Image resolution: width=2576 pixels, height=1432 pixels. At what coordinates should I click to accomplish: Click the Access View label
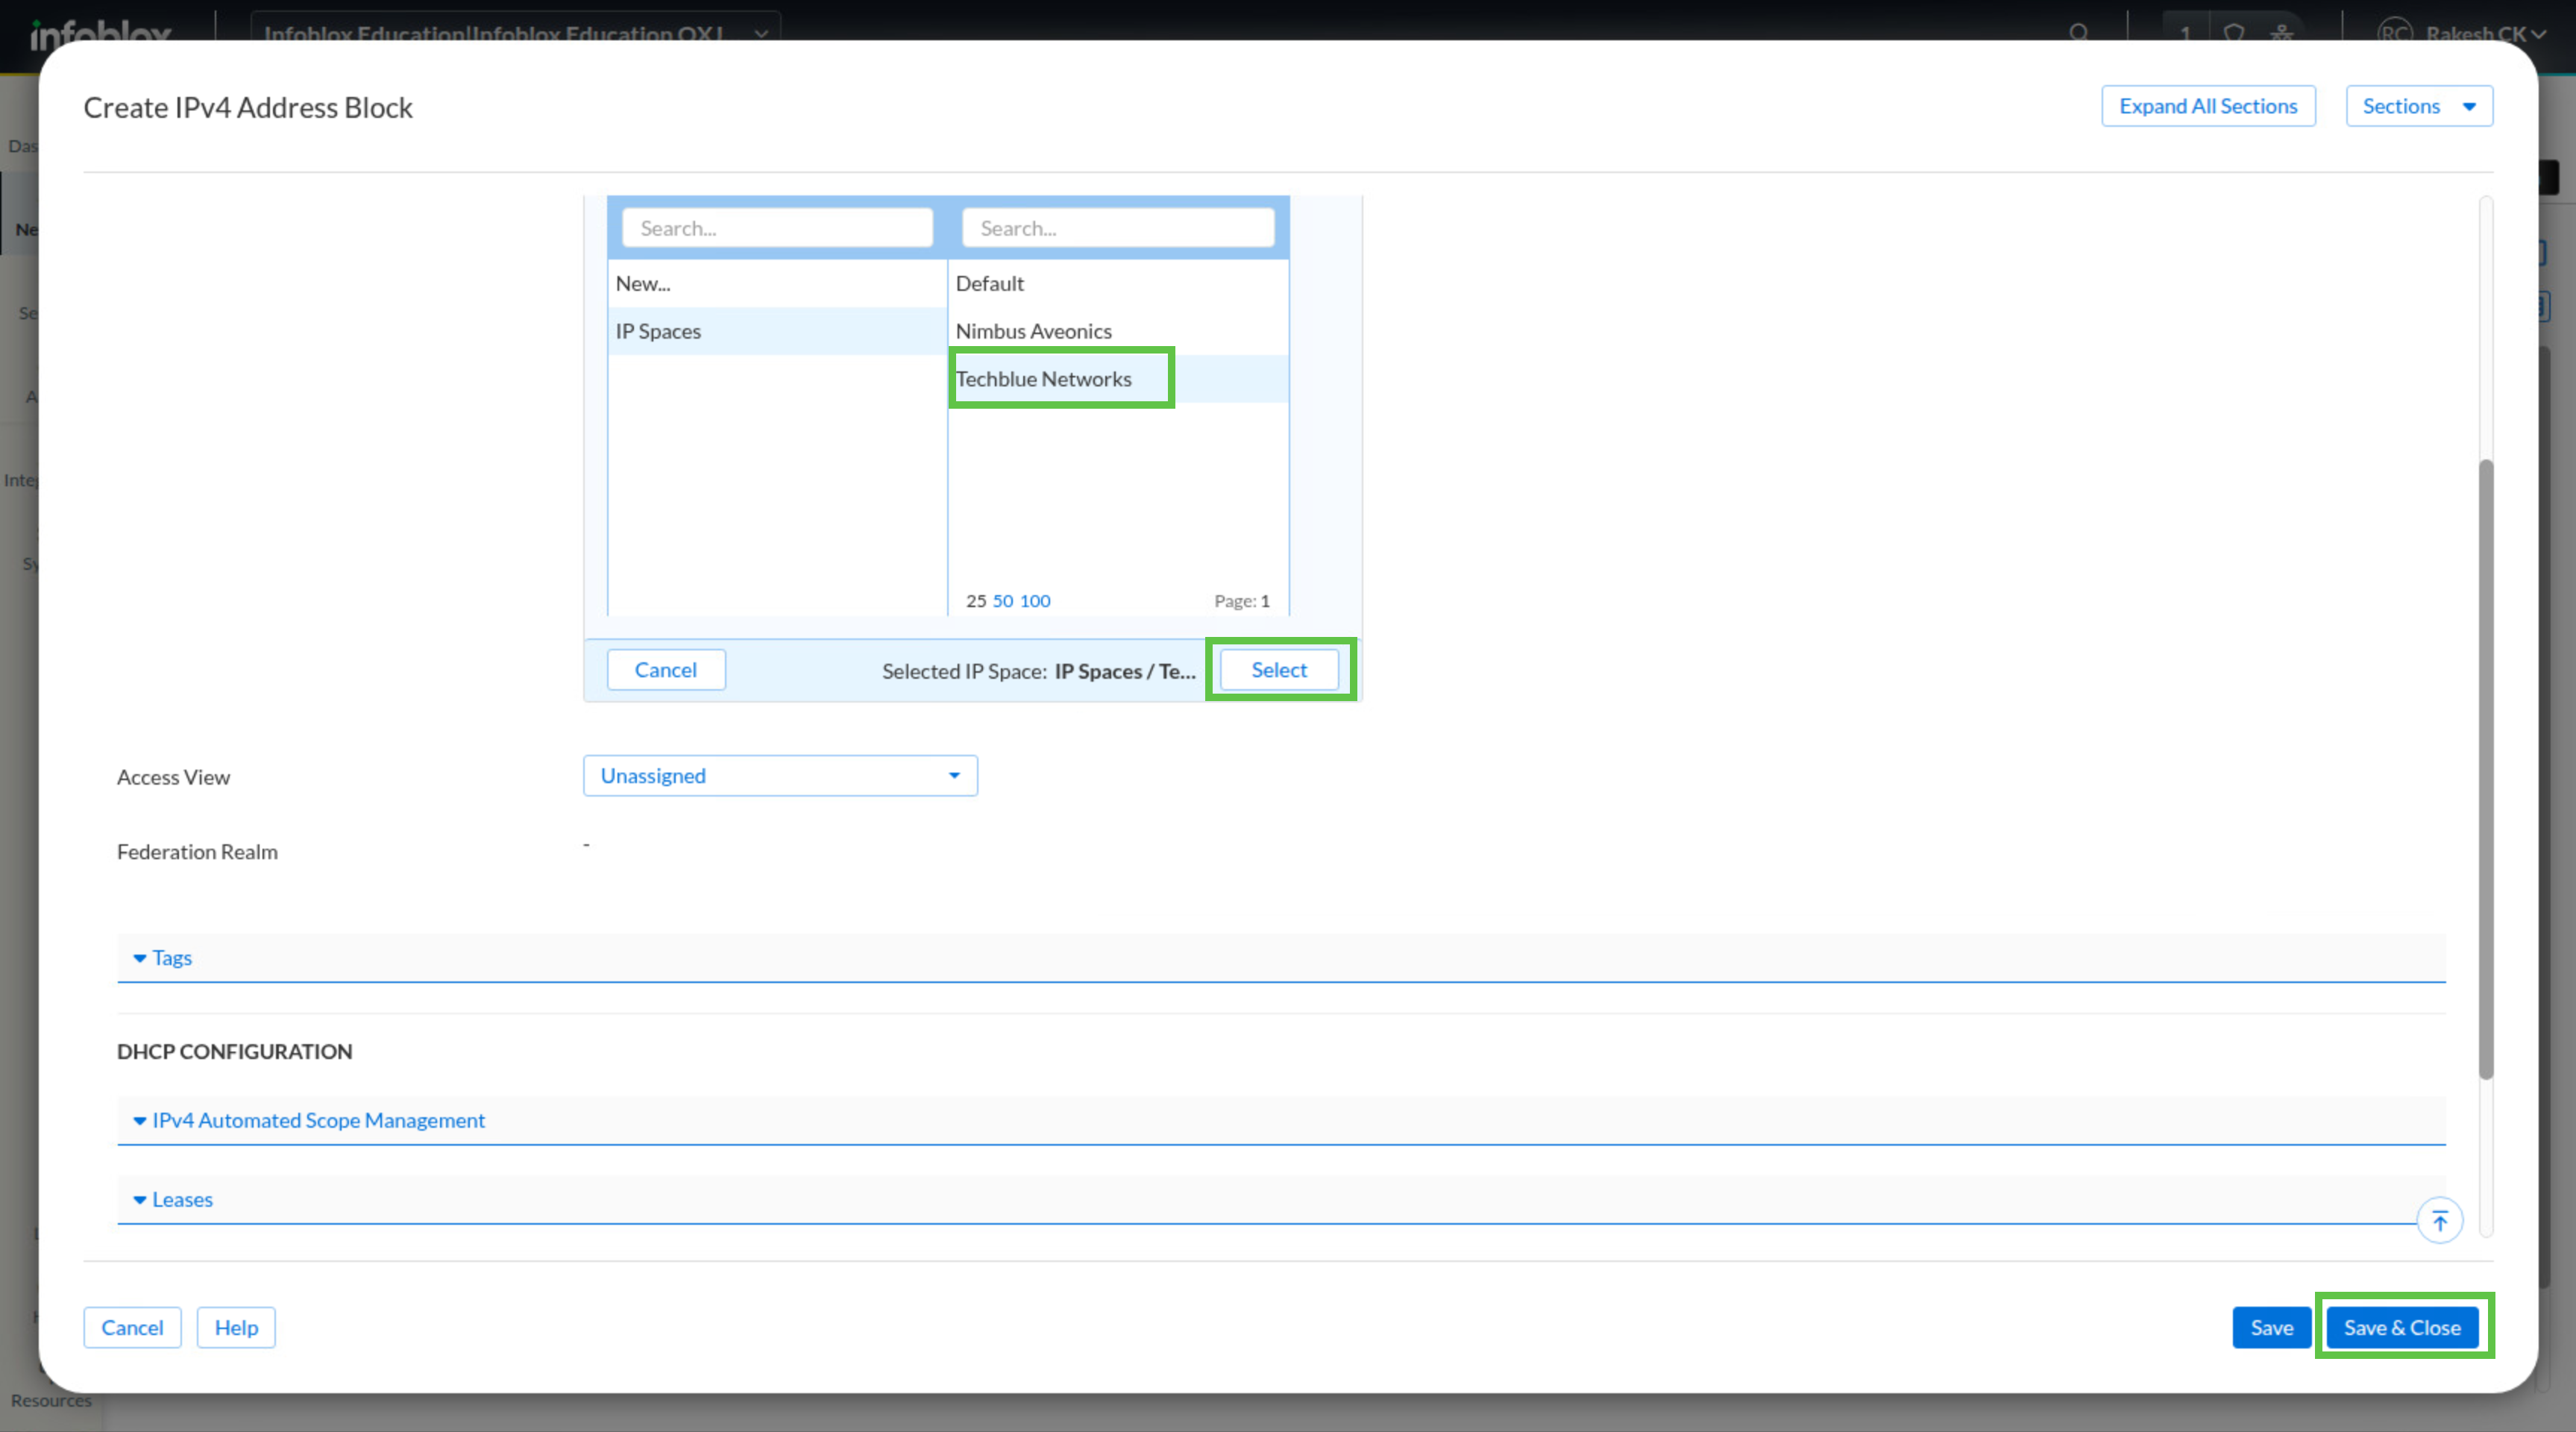[x=173, y=778]
